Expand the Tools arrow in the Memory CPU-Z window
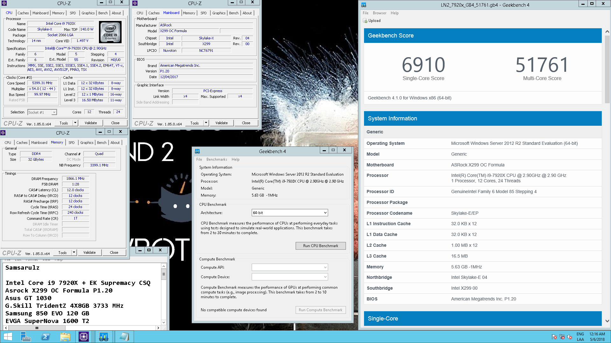Screen dimensions: 611x343 pos(74,252)
